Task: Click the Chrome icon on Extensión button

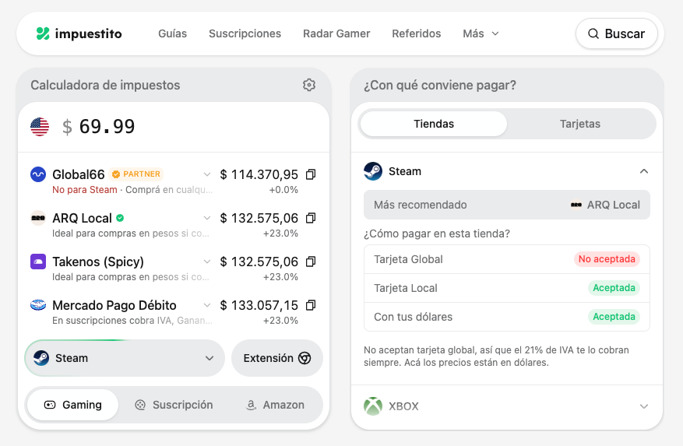Action: coord(305,358)
